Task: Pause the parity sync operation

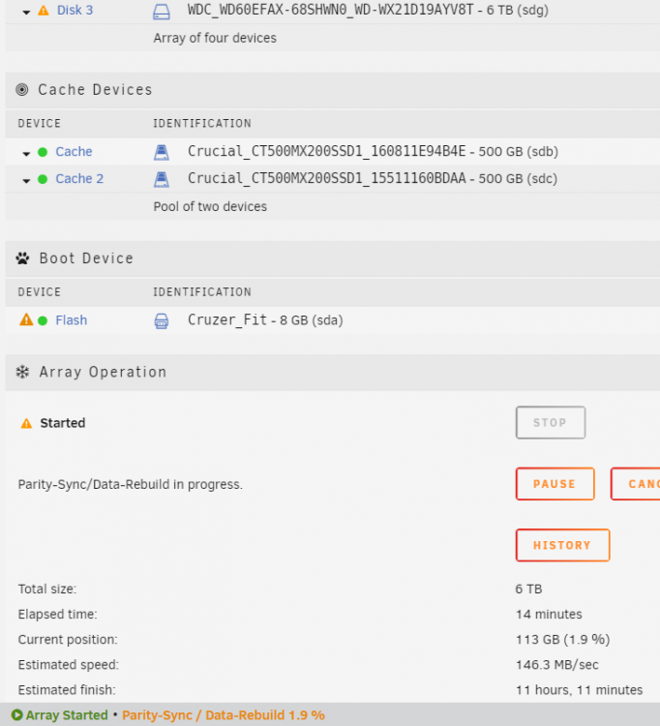Action: pyautogui.click(x=555, y=484)
